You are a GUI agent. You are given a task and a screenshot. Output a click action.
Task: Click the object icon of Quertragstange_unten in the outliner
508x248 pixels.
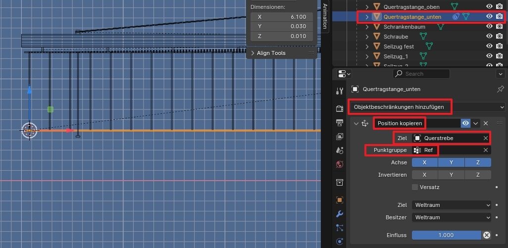tap(376, 16)
